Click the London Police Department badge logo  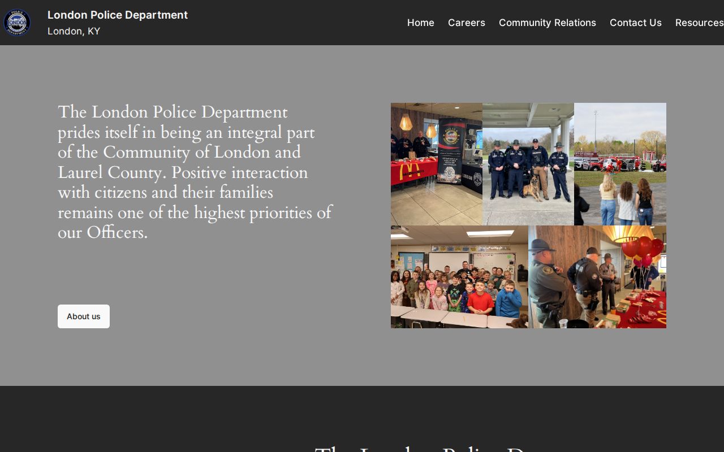[x=17, y=23]
